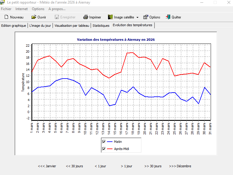The image size is (233, 175).
Task: Click the red Après-Midi legend line
Action: tap(110, 149)
